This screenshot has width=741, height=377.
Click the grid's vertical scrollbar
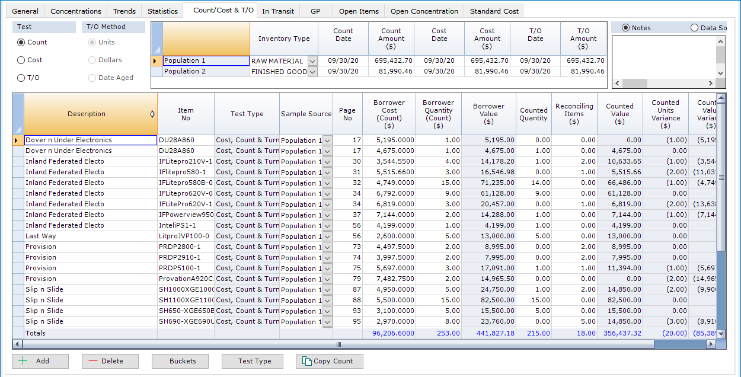click(x=721, y=178)
